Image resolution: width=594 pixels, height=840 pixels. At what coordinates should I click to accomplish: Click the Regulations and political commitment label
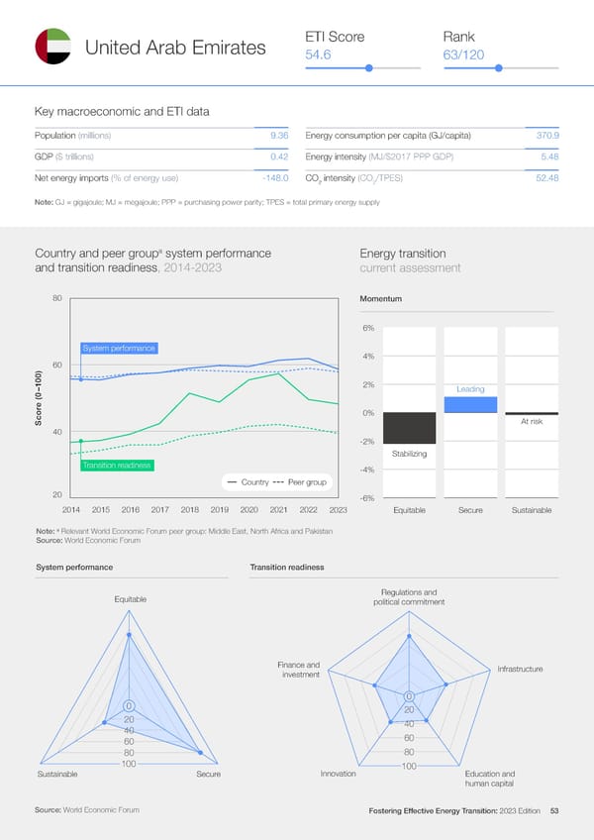tap(409, 597)
